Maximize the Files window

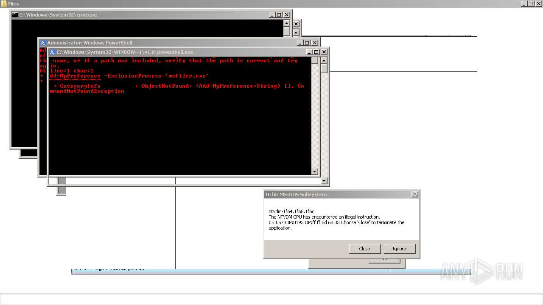click(531, 3)
